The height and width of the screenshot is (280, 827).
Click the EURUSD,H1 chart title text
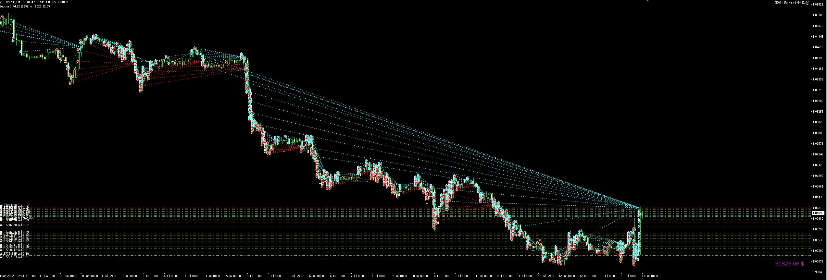(11, 2)
